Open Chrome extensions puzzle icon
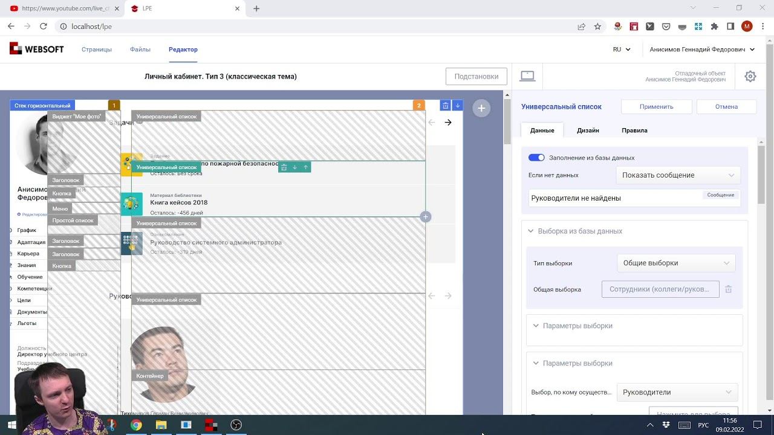The width and height of the screenshot is (774, 435). click(x=714, y=27)
